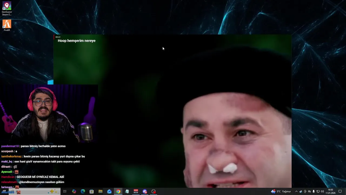This screenshot has width=346, height=195.
Task: Click the 00:22 video timestamp
Action: tap(58, 37)
